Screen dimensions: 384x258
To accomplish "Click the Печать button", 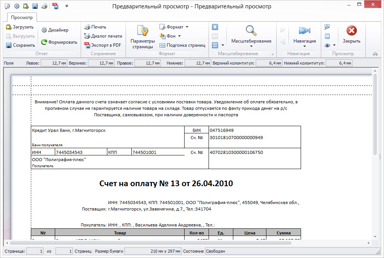I will (x=95, y=27).
